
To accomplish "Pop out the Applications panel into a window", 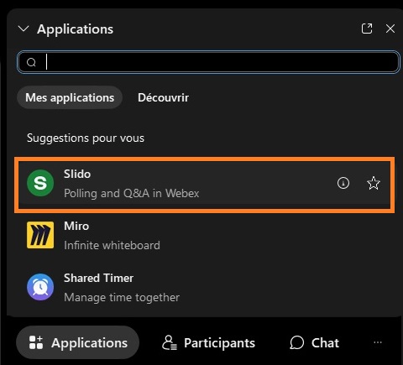I will tap(367, 29).
